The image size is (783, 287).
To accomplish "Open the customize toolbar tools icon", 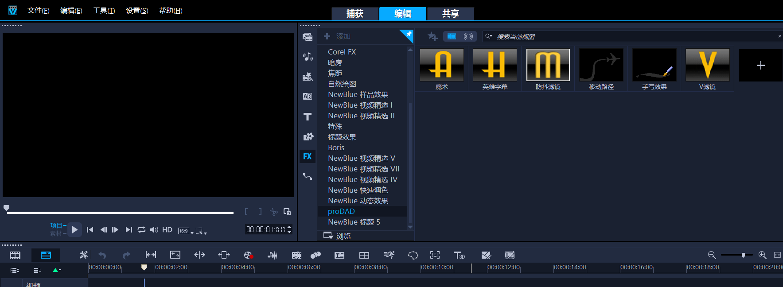I will [83, 255].
